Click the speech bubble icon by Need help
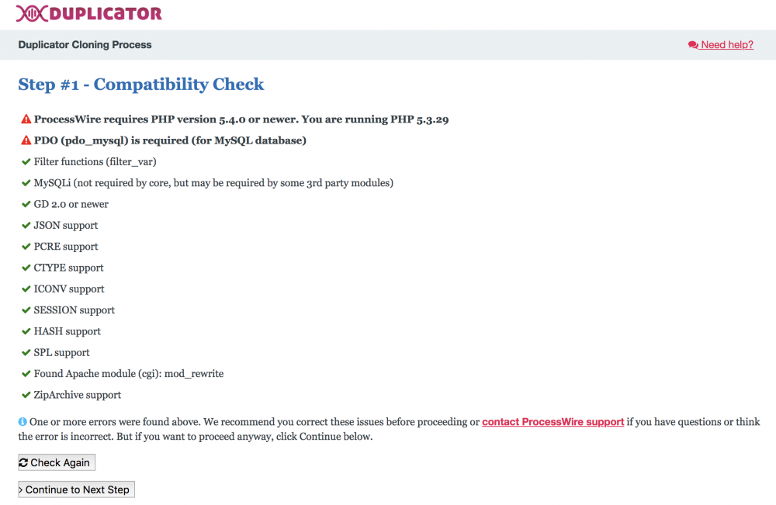Viewport: 776px width, 505px height. pos(693,45)
